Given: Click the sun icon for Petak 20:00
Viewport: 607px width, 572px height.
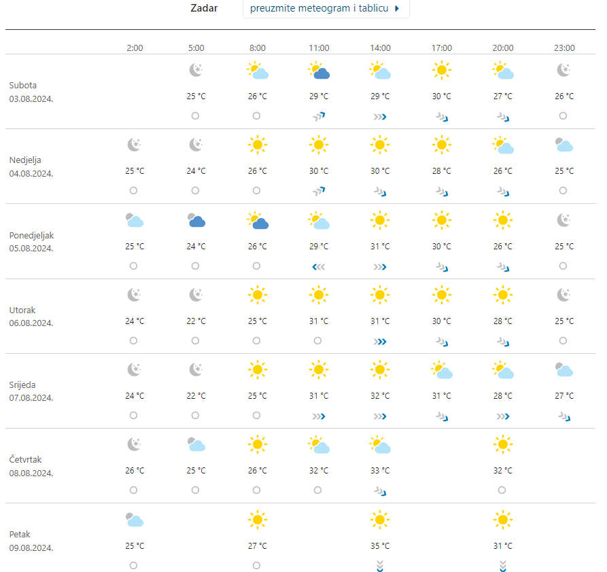Looking at the screenshot, I should [x=502, y=520].
